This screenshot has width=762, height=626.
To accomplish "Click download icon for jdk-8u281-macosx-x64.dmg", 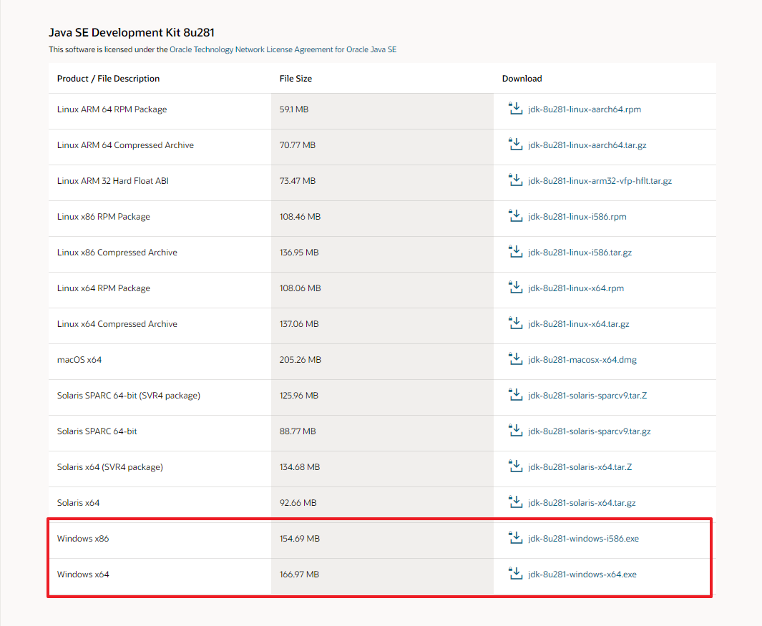I will (515, 358).
